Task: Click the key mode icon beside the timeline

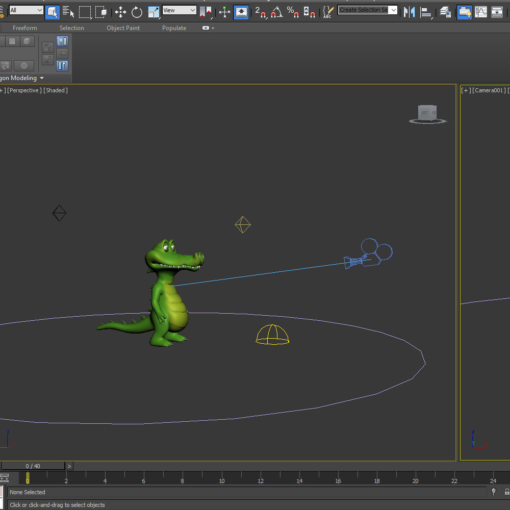Action: tap(4, 478)
